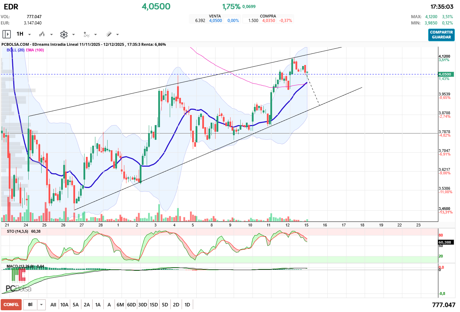Open the BI selector dropdown arrow
The width and height of the screenshot is (460, 312).
click(42, 305)
